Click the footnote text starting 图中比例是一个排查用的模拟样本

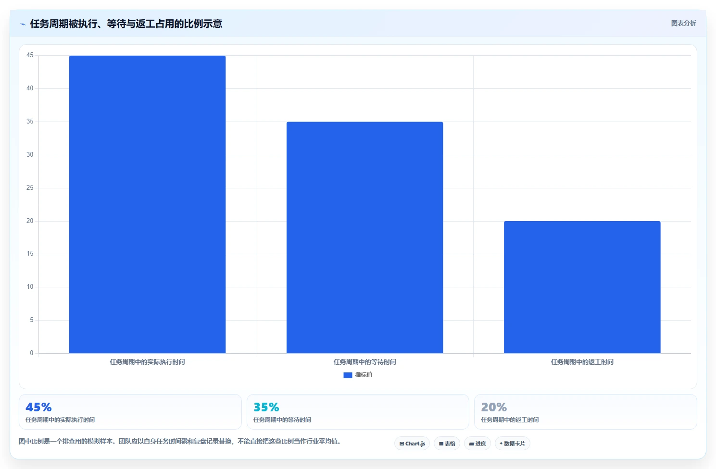coord(180,441)
